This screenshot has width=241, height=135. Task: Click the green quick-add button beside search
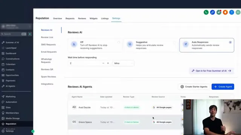click(30, 34)
